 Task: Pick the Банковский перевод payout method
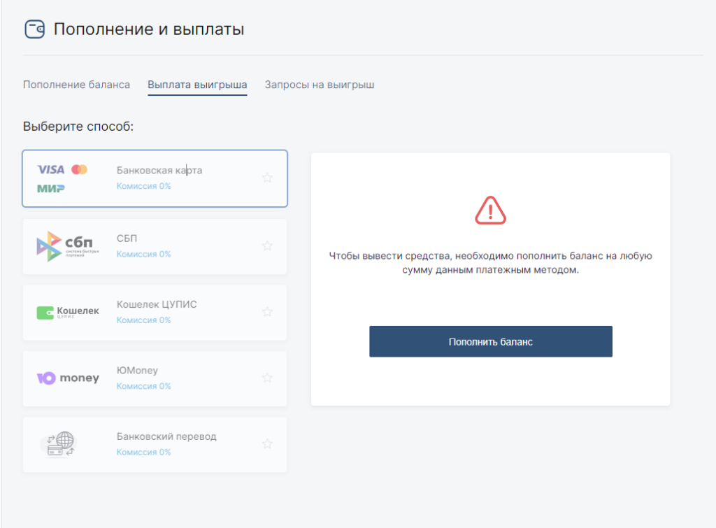tap(155, 444)
